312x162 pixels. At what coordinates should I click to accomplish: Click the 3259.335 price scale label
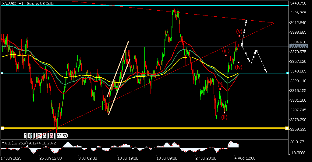coord(298,129)
